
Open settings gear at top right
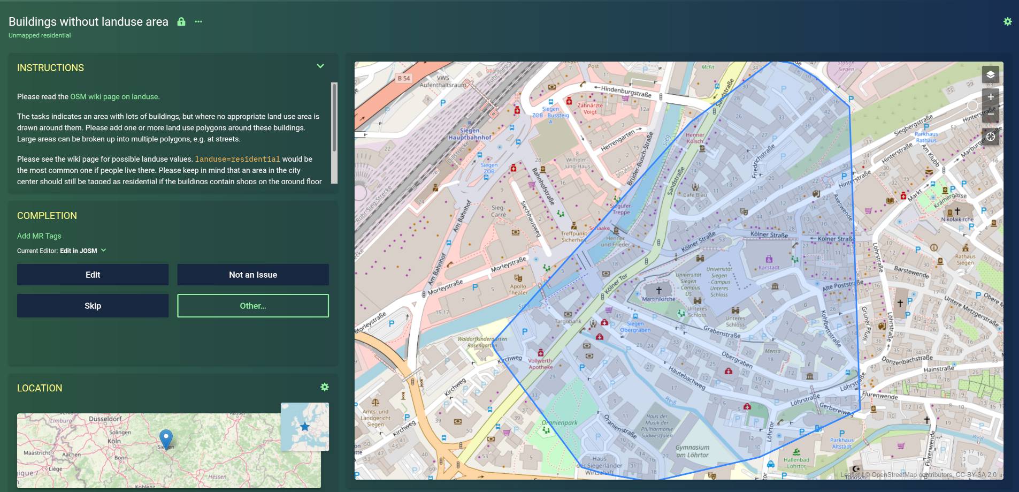click(1008, 22)
